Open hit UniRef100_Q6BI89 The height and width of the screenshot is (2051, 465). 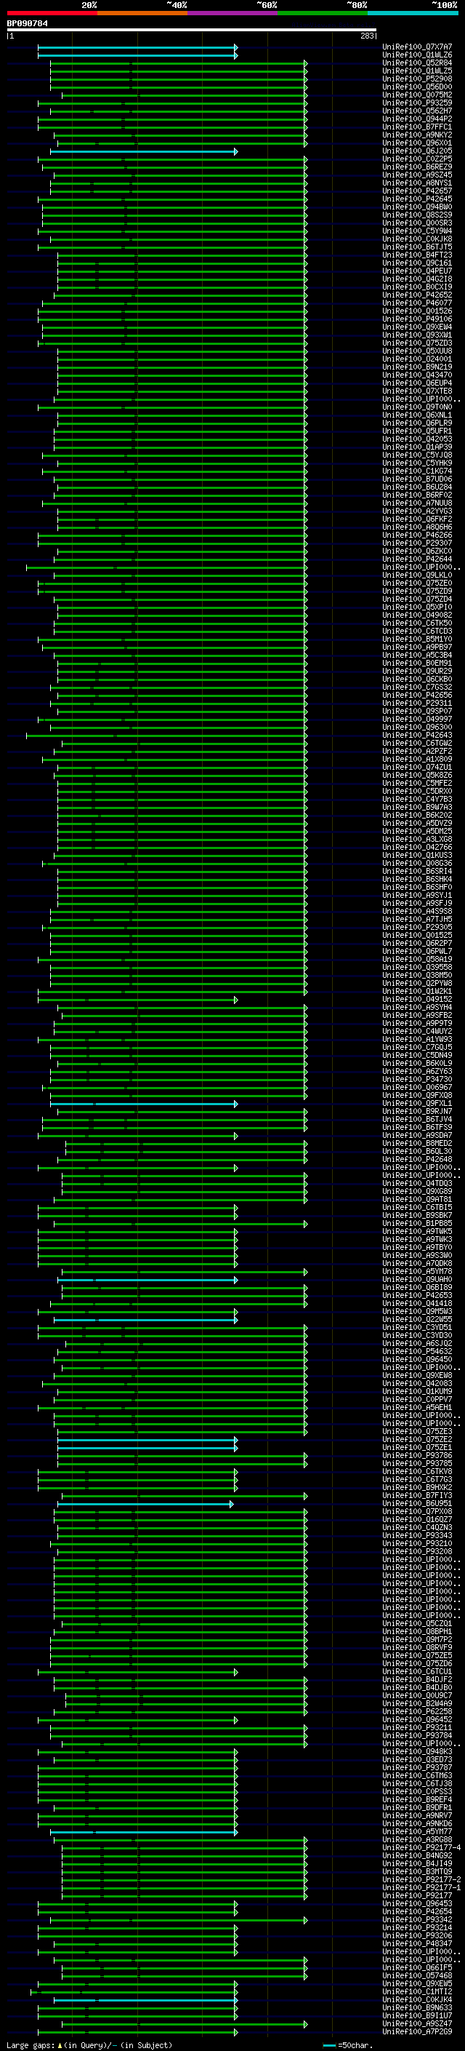[x=417, y=1288]
